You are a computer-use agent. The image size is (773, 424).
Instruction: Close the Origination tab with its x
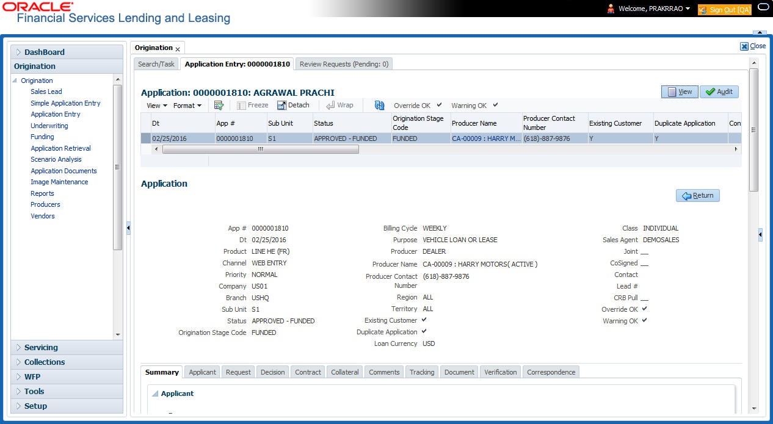coord(178,49)
